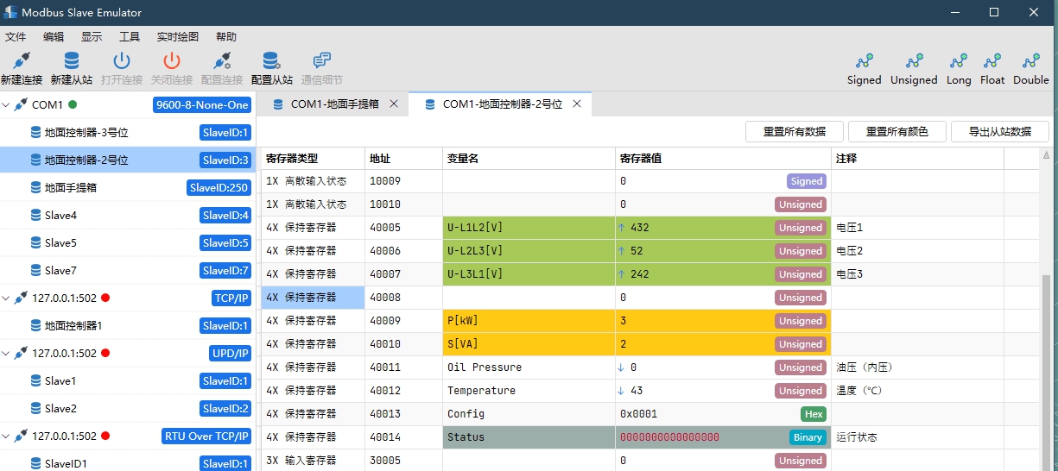Viewport: 1058px width, 471px height.
Task: Select the Signed data format icon
Action: (865, 61)
